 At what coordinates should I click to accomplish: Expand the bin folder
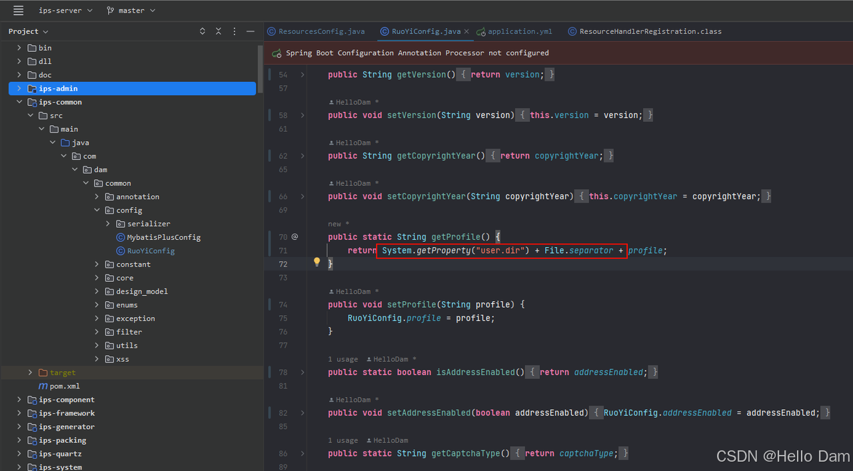click(19, 48)
